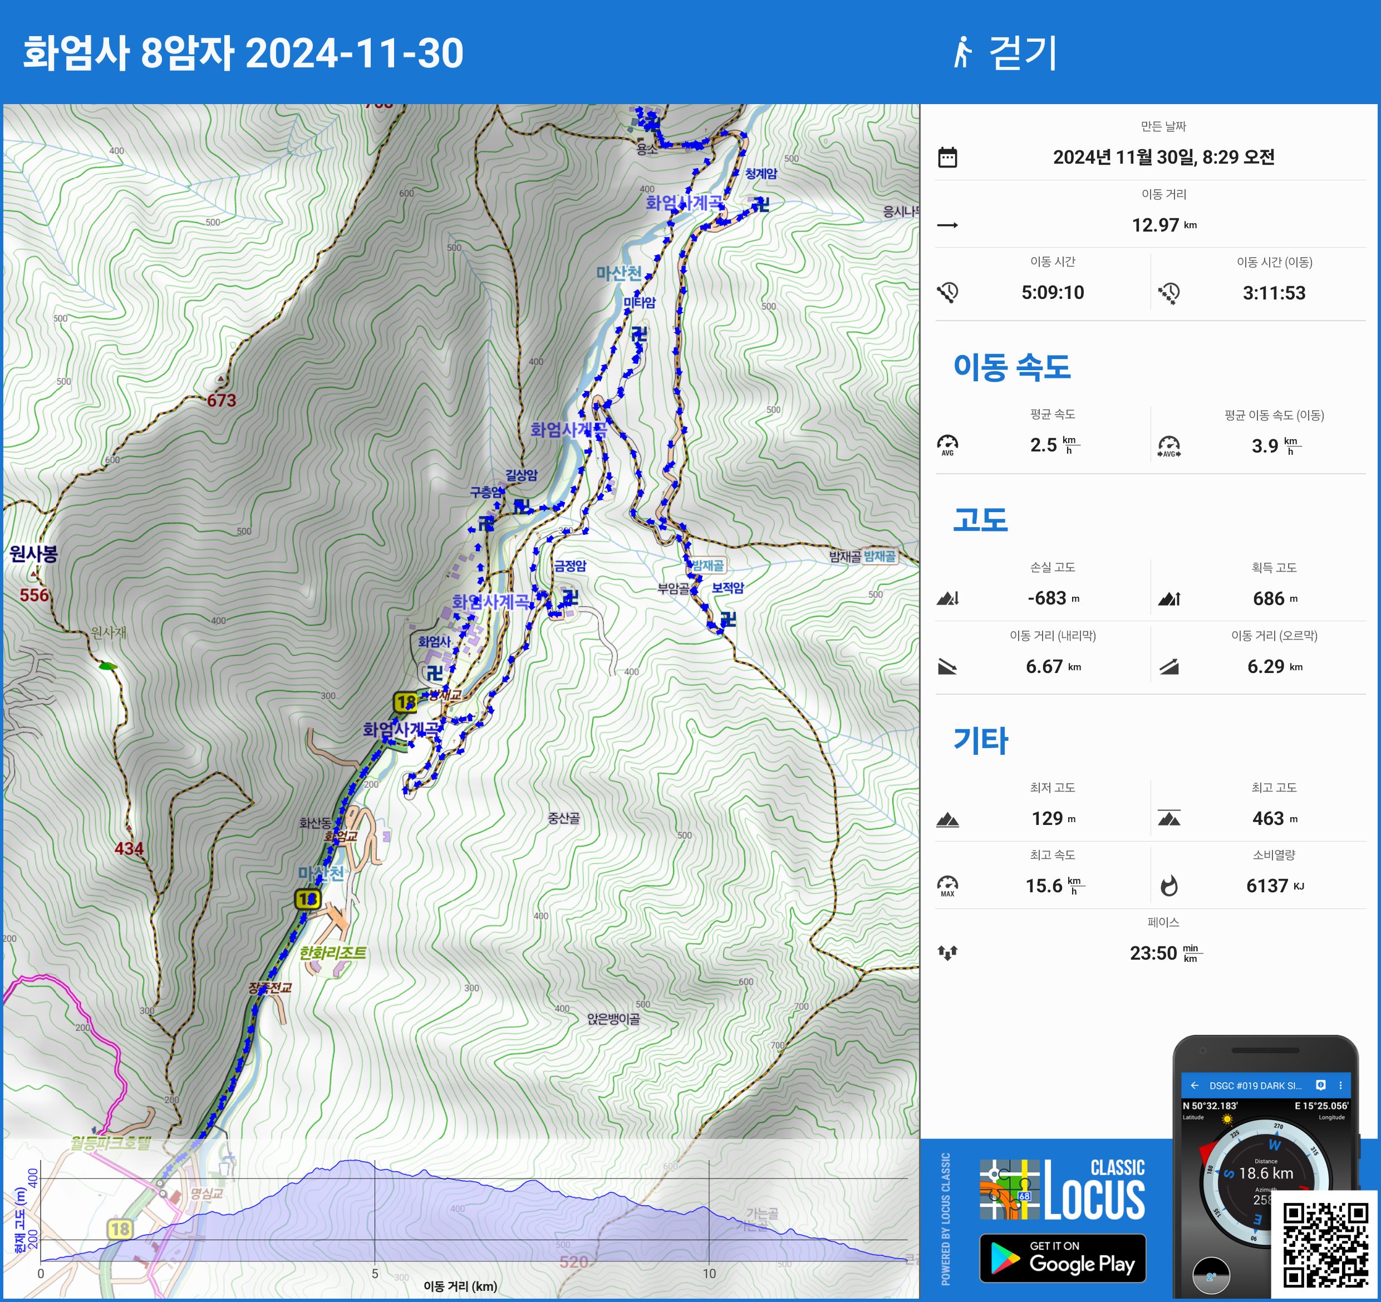Click the 5 km marker on elevation chart
This screenshot has height=1302, width=1381.
pos(375,1274)
